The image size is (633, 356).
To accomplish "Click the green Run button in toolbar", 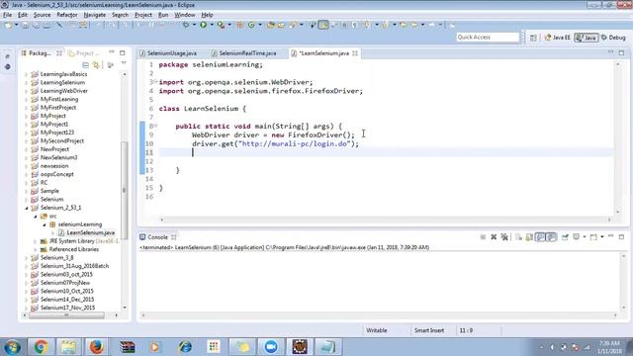I will coord(203,25).
